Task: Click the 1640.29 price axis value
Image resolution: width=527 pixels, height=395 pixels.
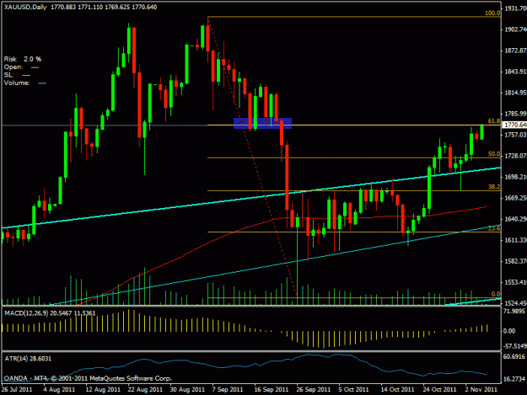Action: click(515, 219)
